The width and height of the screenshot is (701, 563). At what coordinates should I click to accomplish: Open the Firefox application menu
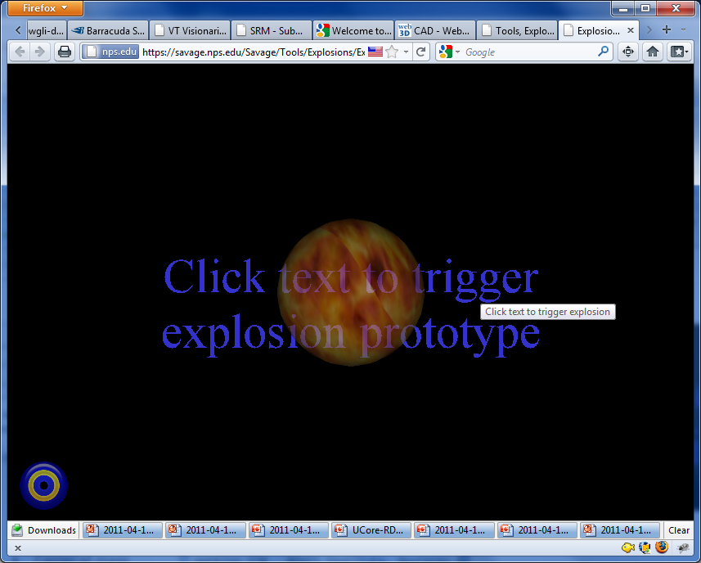pyautogui.click(x=45, y=8)
